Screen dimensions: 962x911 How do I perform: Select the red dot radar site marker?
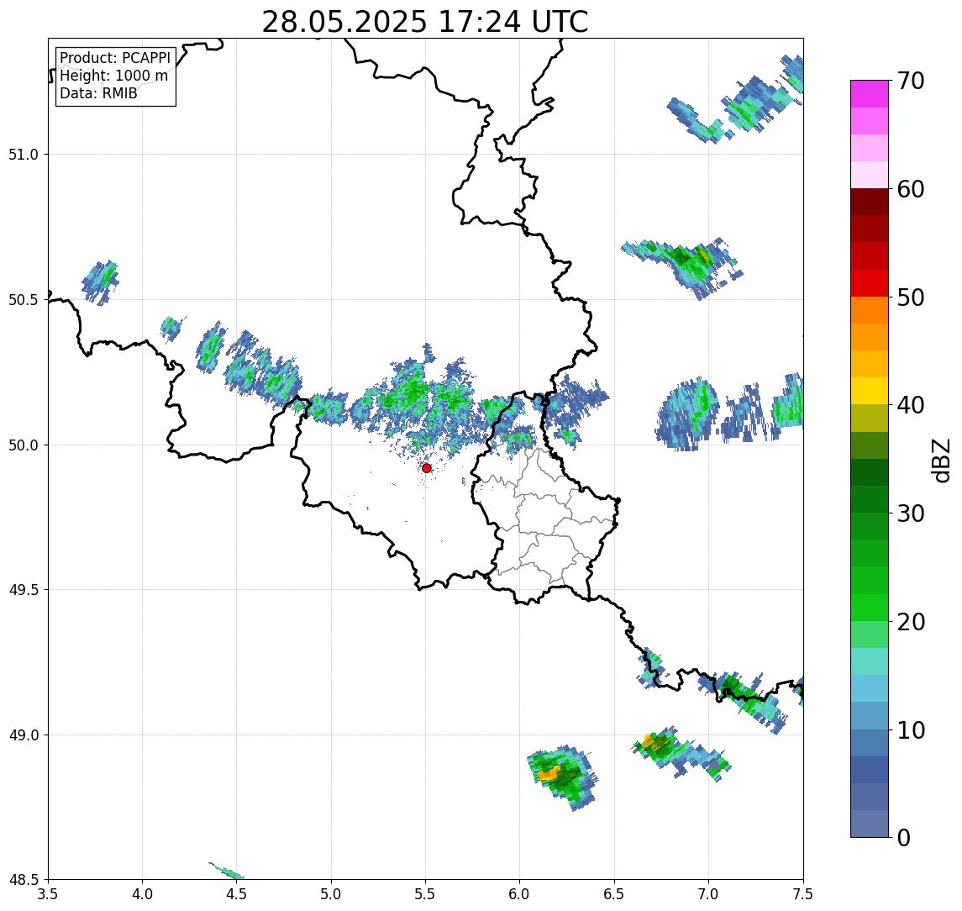[427, 468]
